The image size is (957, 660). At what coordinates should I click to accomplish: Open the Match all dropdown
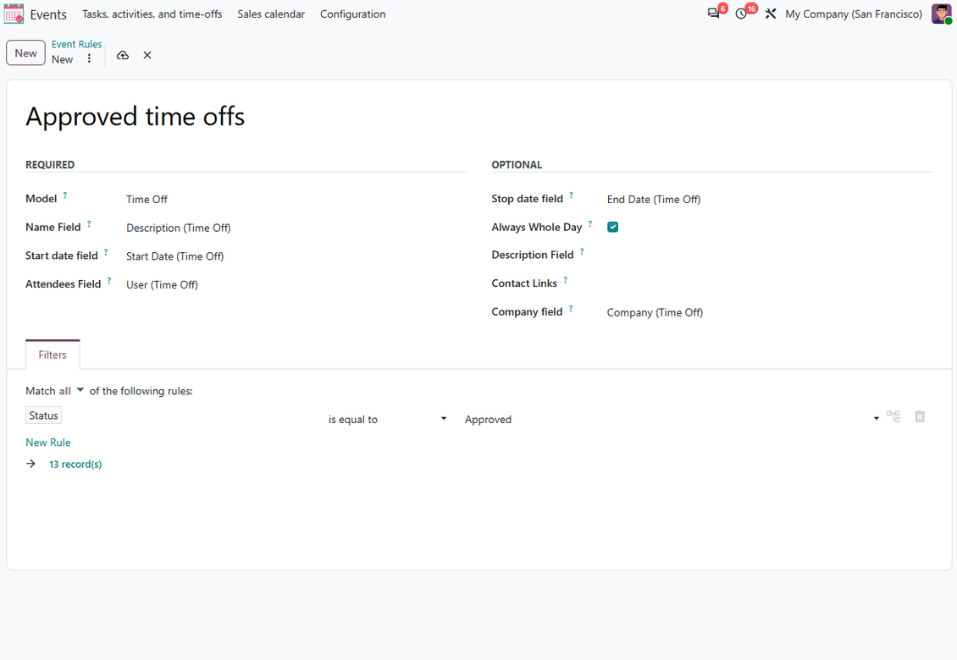click(x=71, y=391)
